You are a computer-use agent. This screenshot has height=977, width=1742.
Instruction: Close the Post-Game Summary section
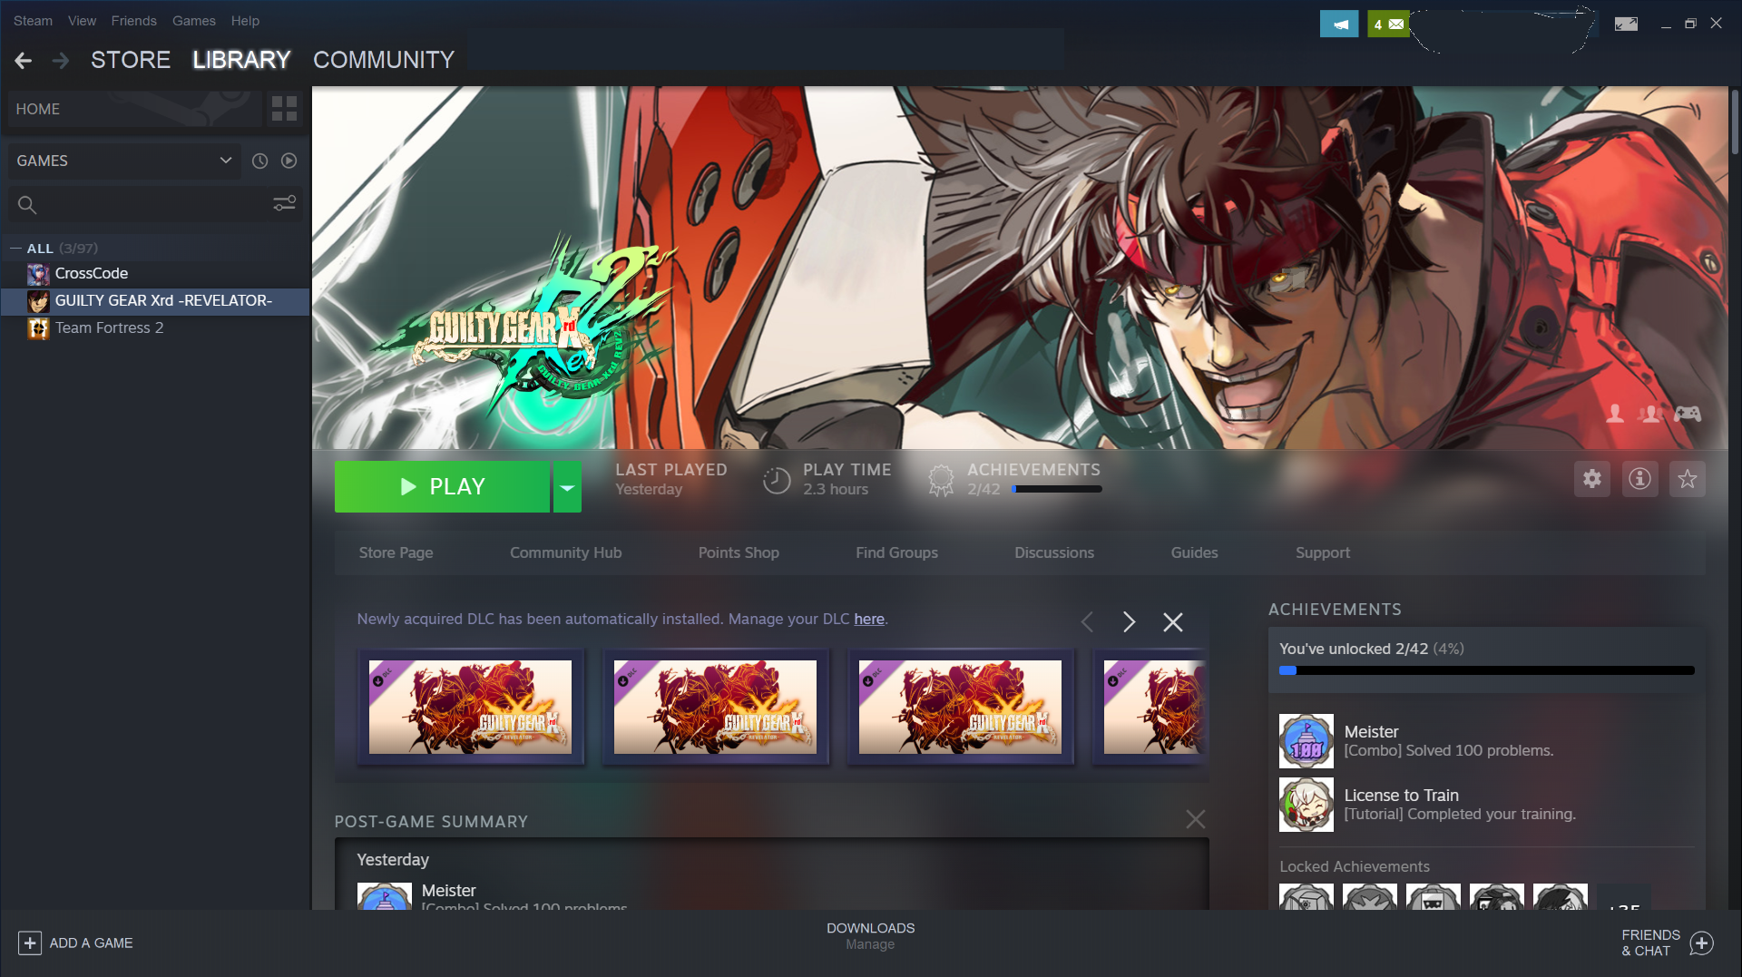coord(1196,819)
